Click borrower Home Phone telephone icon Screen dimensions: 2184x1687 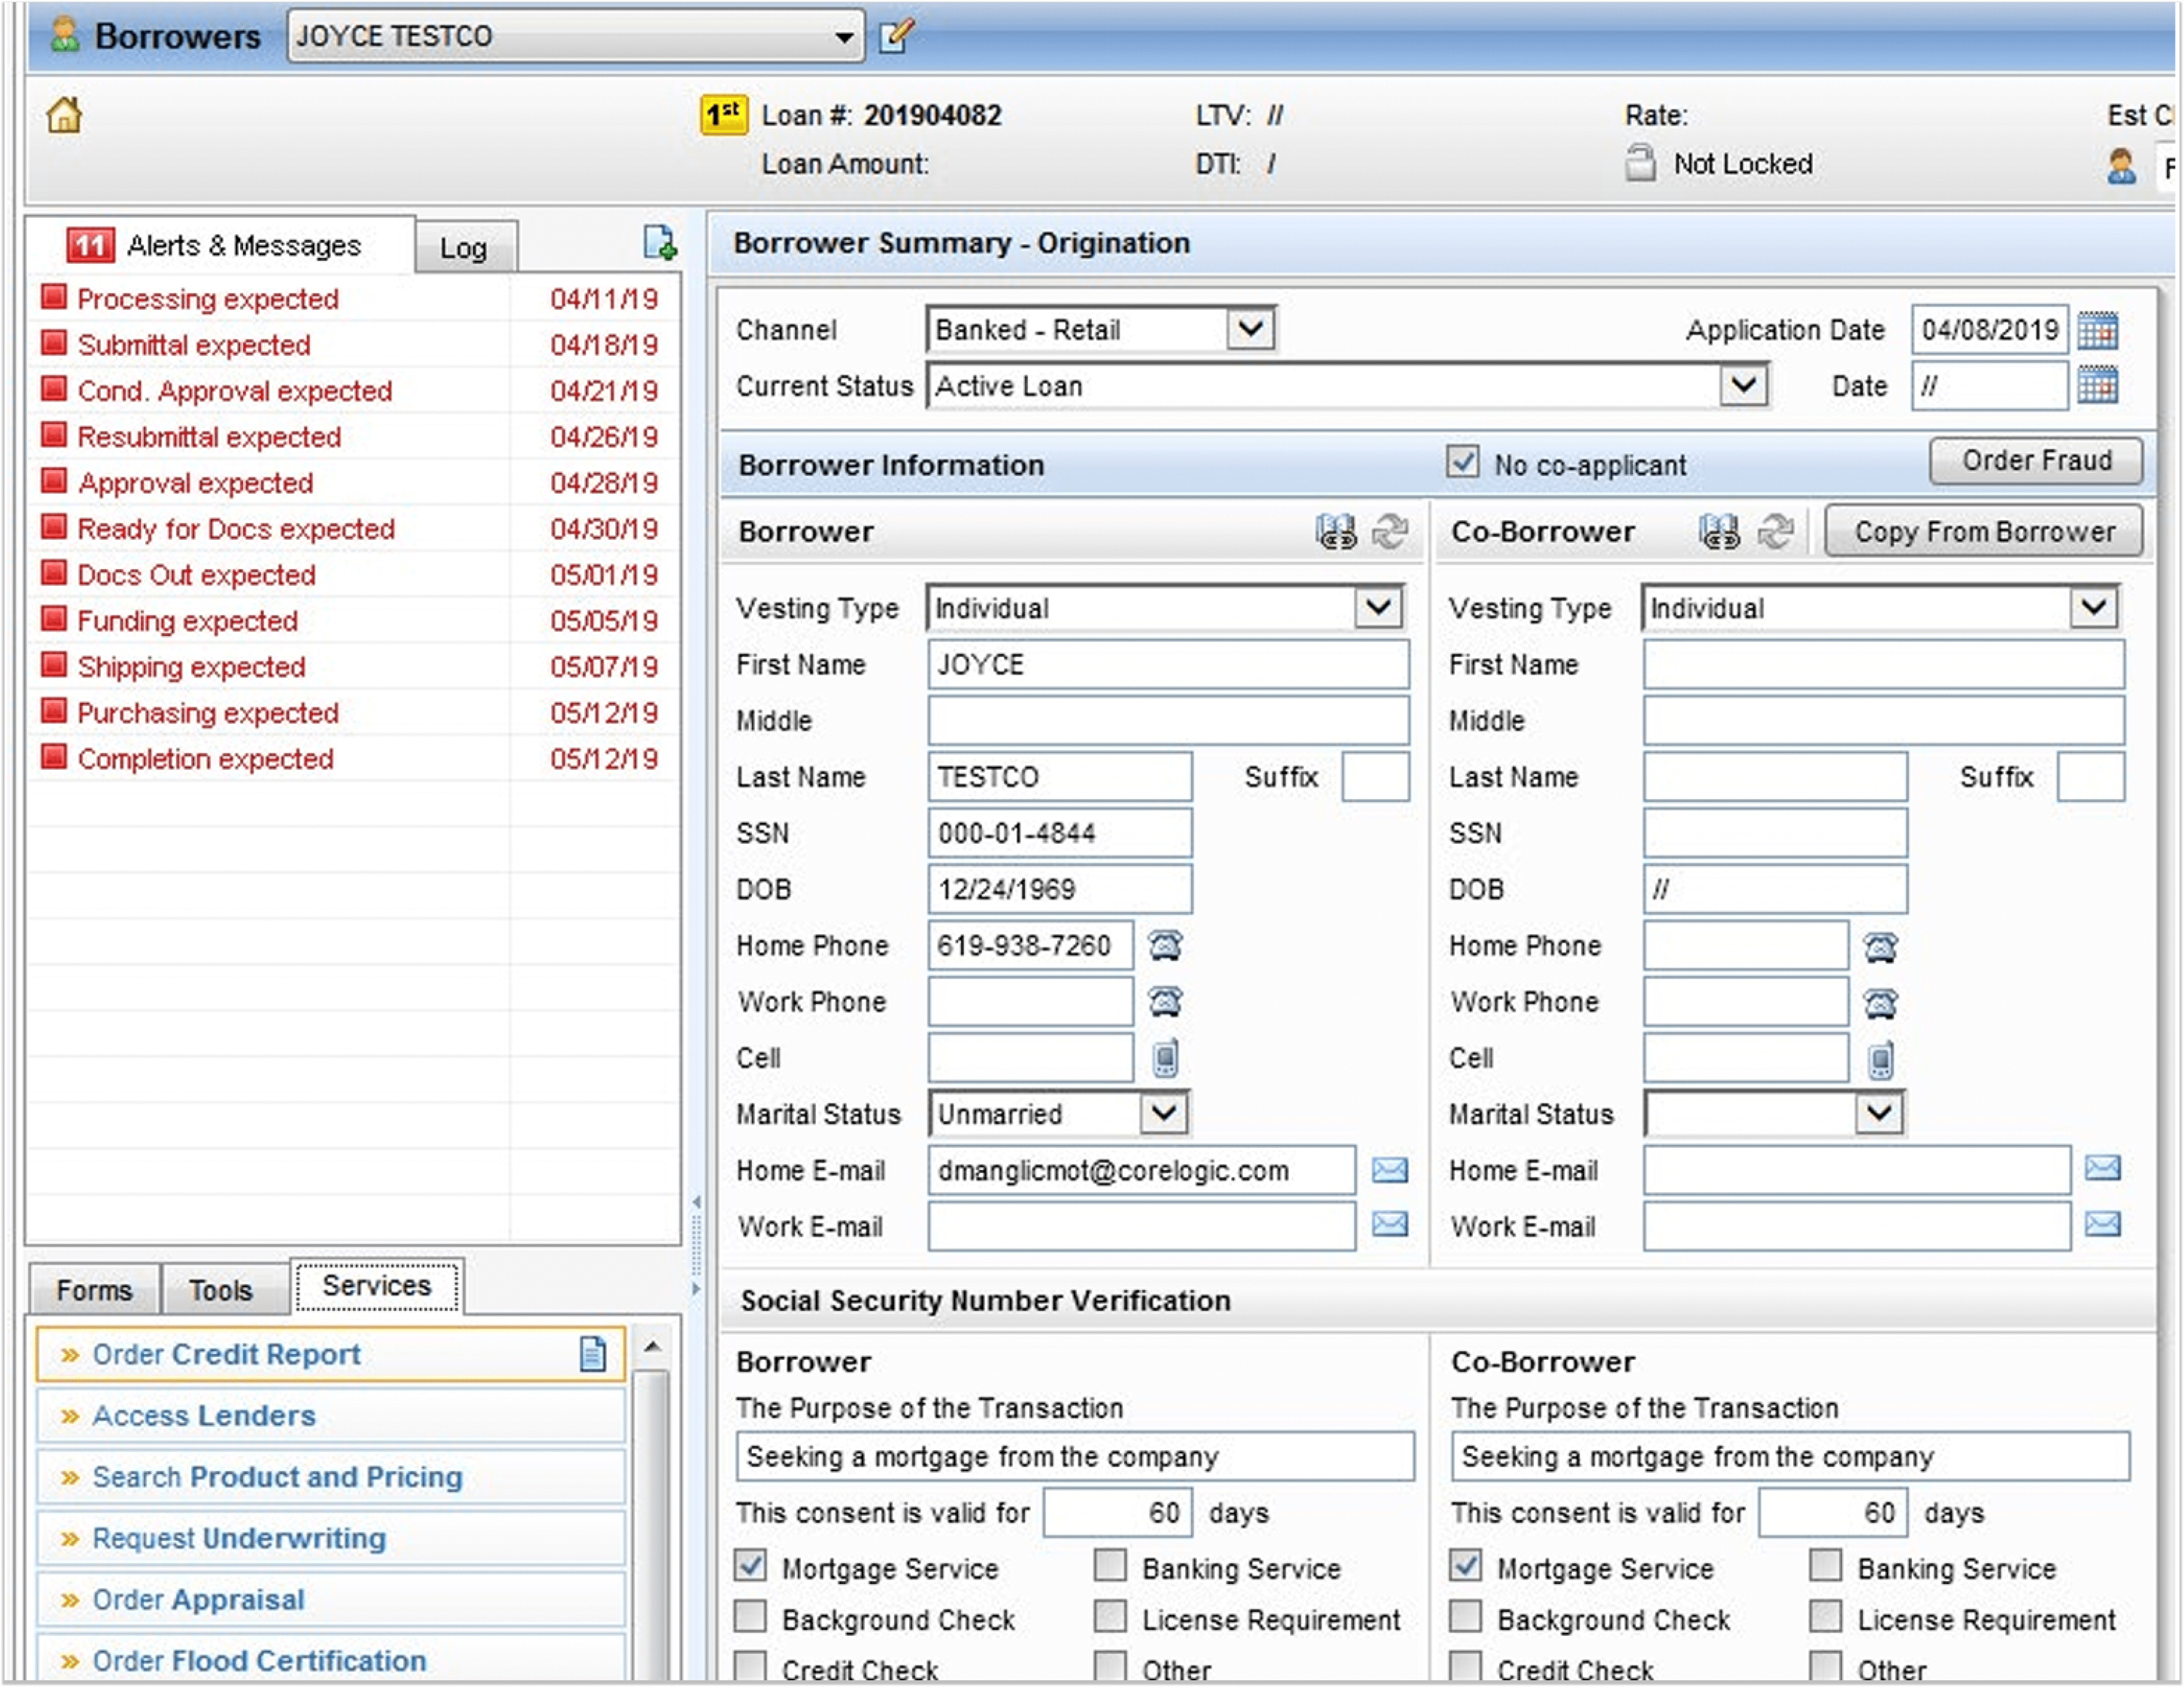pyautogui.click(x=1165, y=945)
